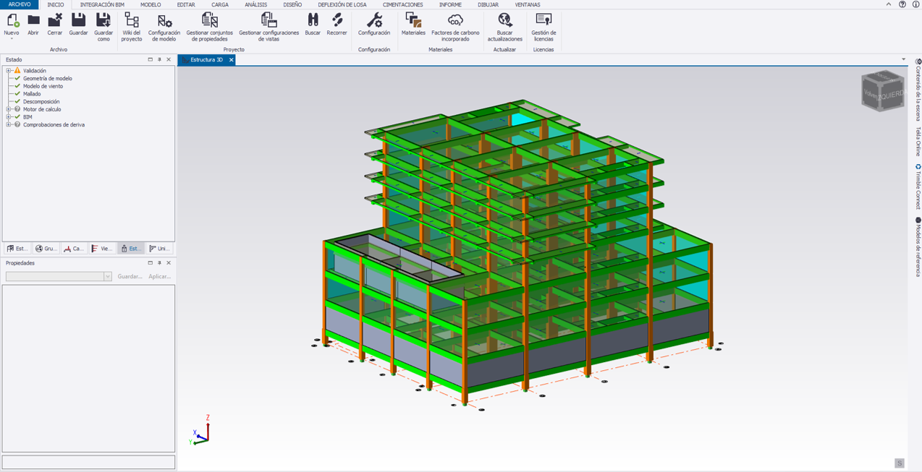Switch to the ANÁLISIS ribbon tab
922x472 pixels.
coord(255,4)
